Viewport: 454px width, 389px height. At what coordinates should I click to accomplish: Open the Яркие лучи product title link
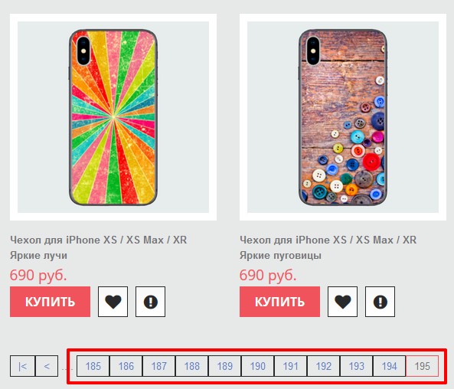(99, 247)
